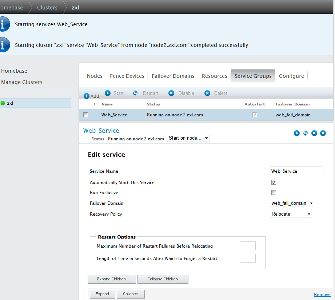Viewport: 335px width, 300px height.
Task: Click the Add label in the toolbar
Action: 95,96
